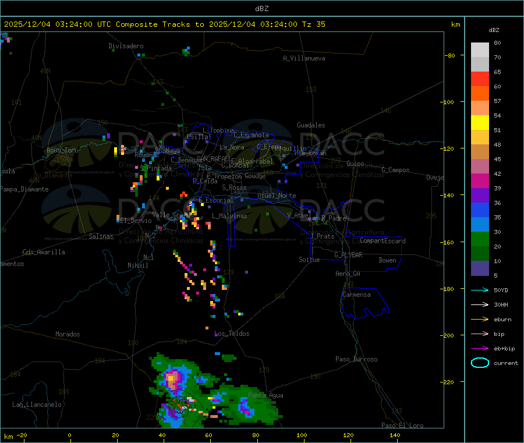Click the Aero_GA place label

click(348, 274)
